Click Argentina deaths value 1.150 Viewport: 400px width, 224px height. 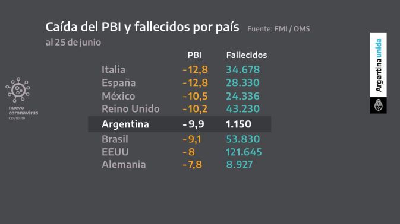tap(238, 124)
